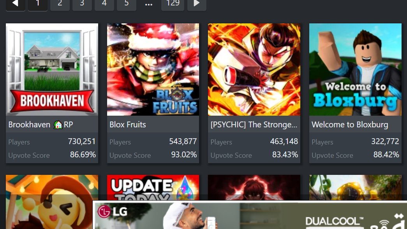Select page 4 in pagination
This screenshot has height=229, width=407.
(104, 4)
